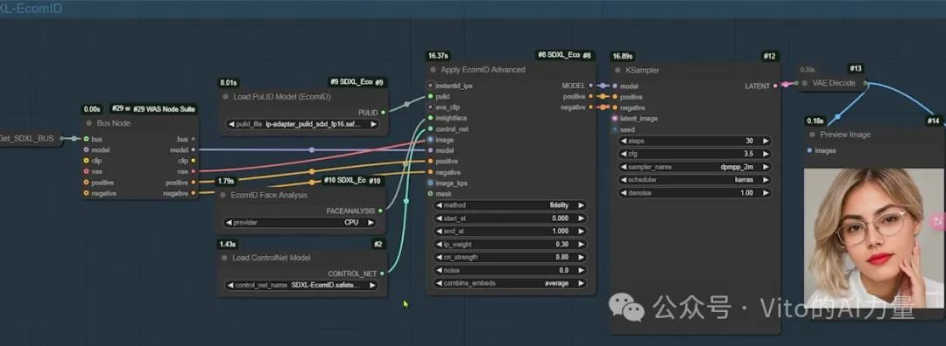The height and width of the screenshot is (346, 946).
Task: Increase start_at using its right arrow
Action: (x=581, y=218)
